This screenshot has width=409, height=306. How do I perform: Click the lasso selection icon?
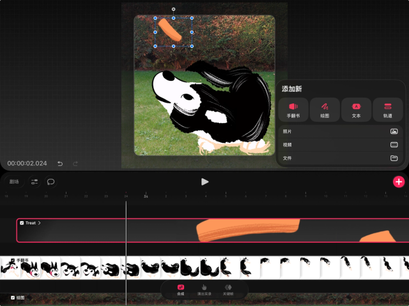click(50, 182)
